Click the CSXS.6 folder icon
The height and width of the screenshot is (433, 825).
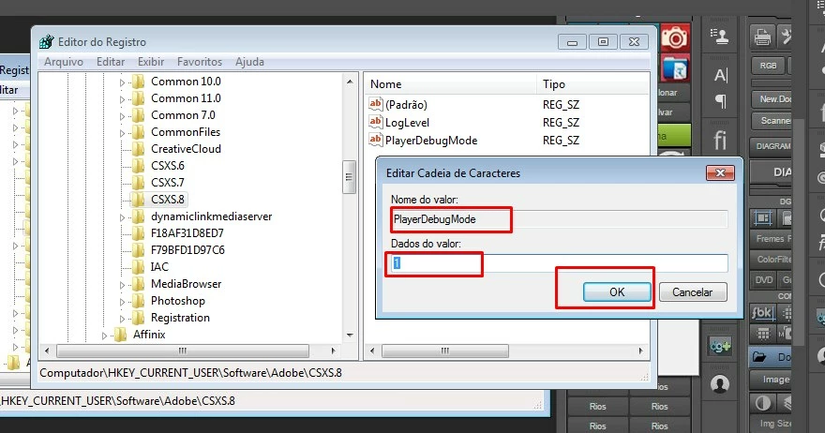pyautogui.click(x=138, y=166)
